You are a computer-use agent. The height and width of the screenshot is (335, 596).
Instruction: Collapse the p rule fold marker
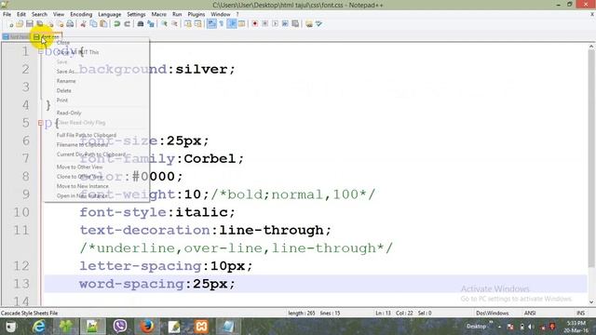40,123
